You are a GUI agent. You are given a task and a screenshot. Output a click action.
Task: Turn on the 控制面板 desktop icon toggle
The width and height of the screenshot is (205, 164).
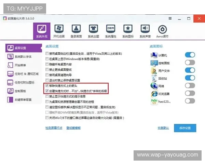click(190, 63)
